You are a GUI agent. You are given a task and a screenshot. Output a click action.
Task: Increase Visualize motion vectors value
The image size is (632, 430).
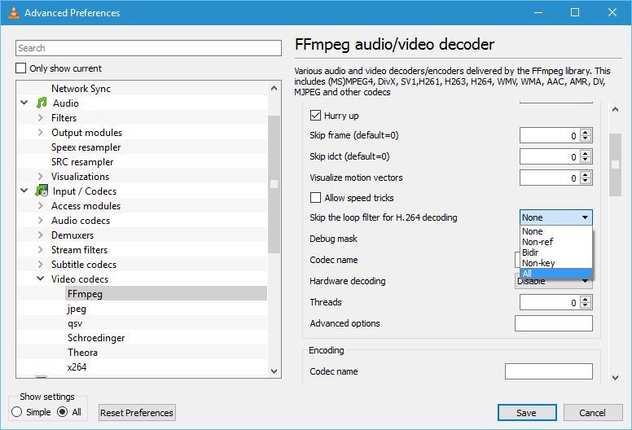586,174
